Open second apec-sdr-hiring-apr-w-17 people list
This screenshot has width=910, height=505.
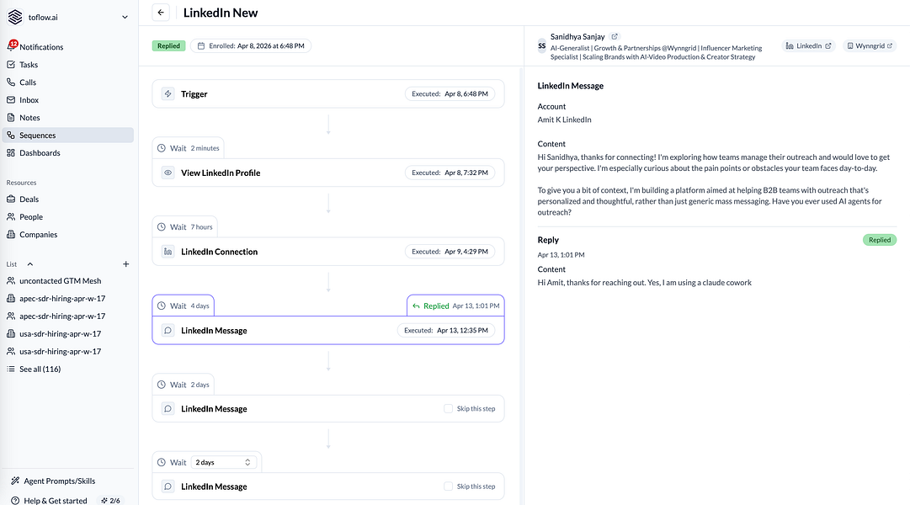pos(68,316)
